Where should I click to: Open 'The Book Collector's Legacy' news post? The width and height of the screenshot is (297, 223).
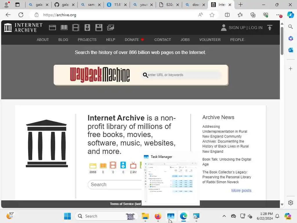coord(227,177)
